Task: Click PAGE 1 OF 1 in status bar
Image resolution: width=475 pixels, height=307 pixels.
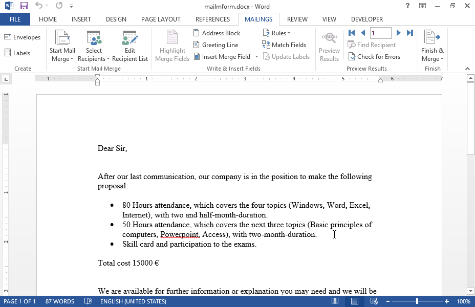Action: (x=19, y=301)
